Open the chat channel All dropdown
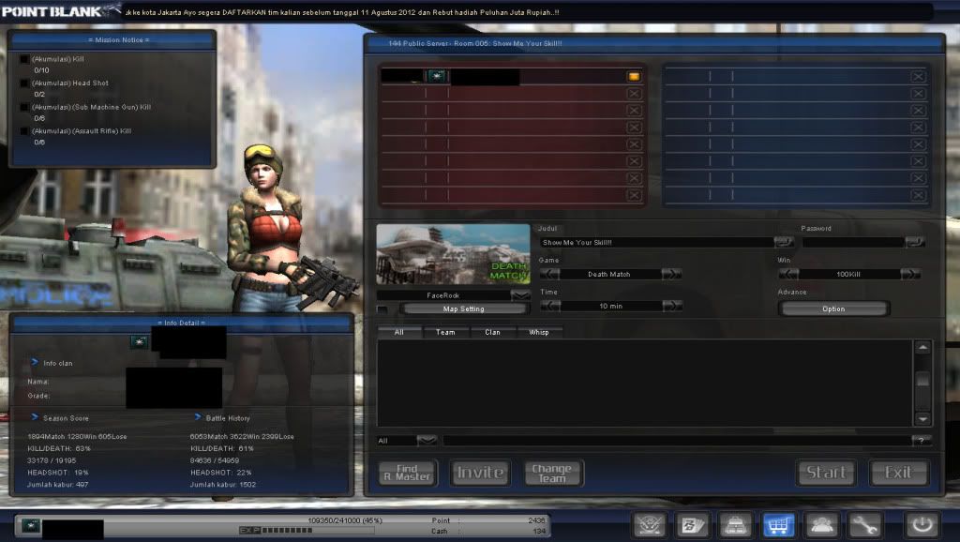Image resolution: width=960 pixels, height=542 pixels. 427,441
